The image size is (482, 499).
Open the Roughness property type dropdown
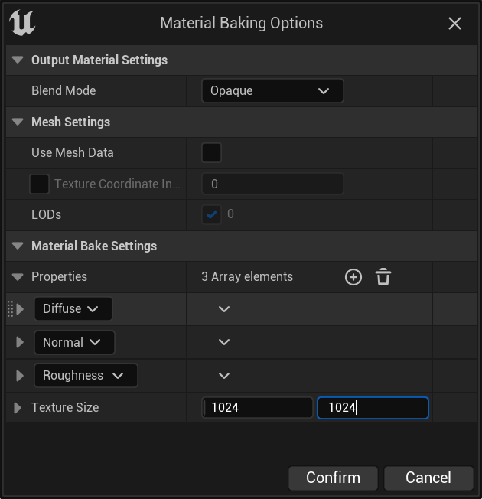86,376
